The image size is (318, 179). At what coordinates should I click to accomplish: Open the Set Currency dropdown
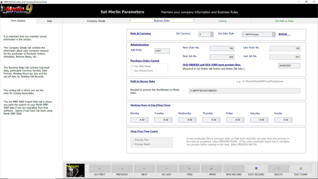(x=211, y=35)
